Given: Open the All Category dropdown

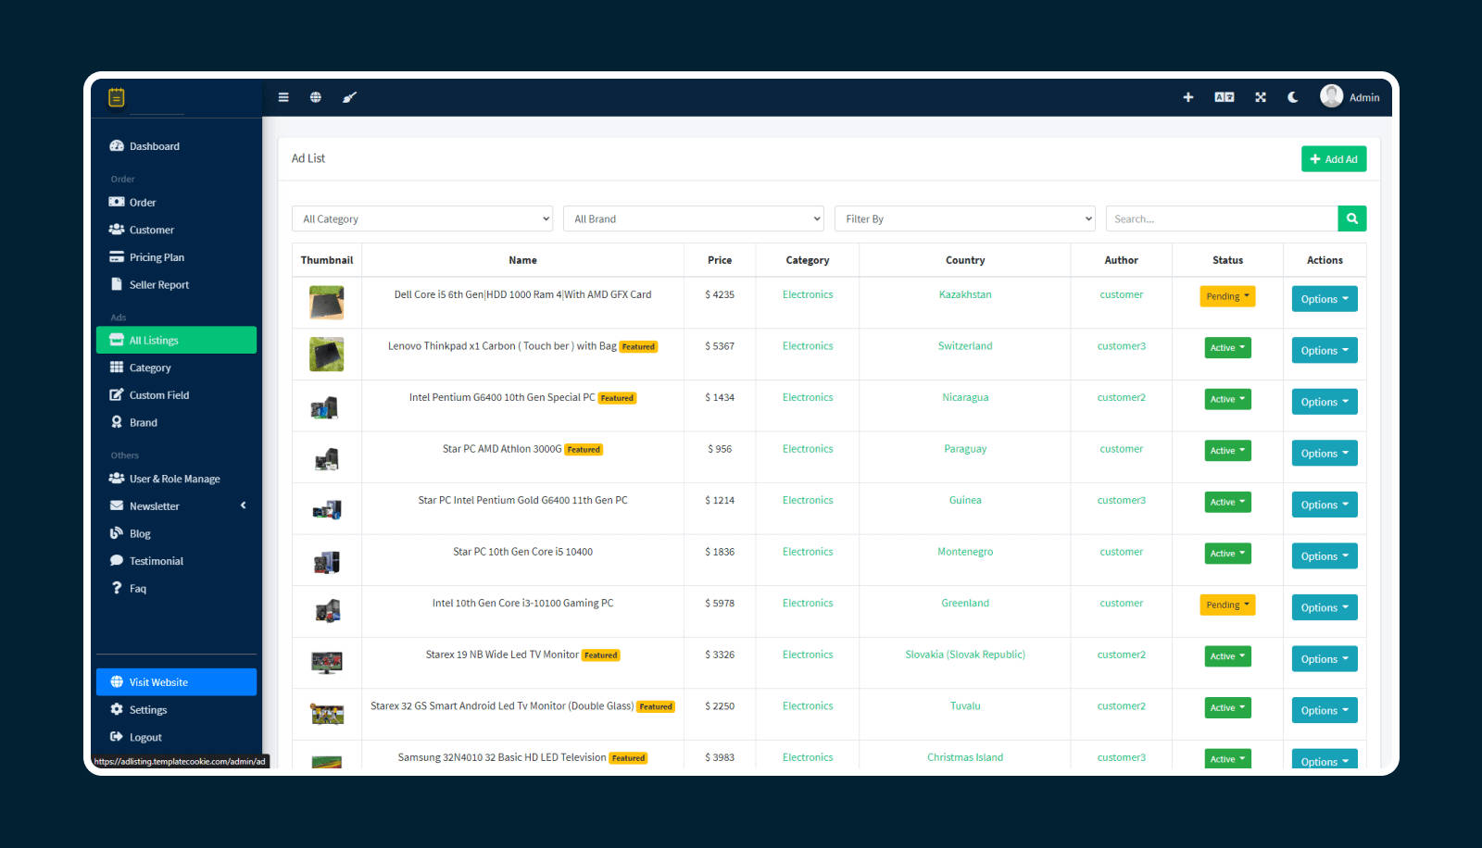Looking at the screenshot, I should [x=422, y=218].
